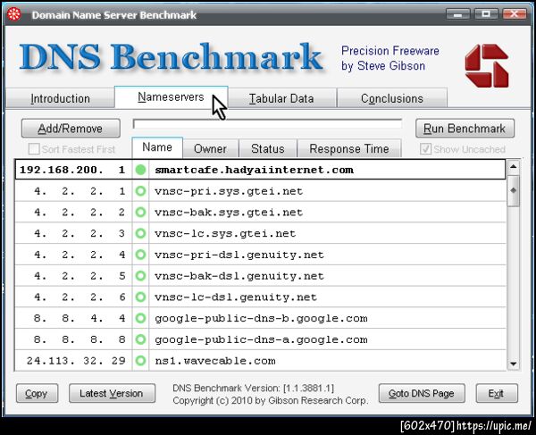Select vnsc-lc.sys.gtei.net entry

[x=260, y=233]
